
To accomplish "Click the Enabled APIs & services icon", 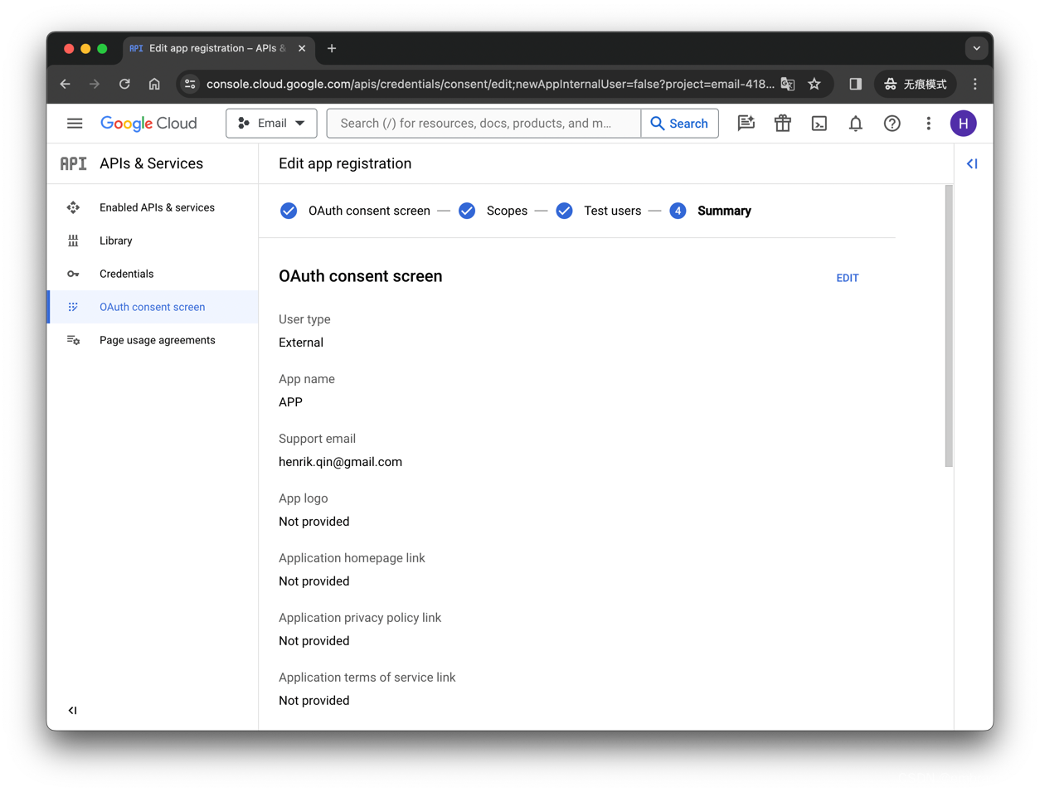I will (x=73, y=207).
